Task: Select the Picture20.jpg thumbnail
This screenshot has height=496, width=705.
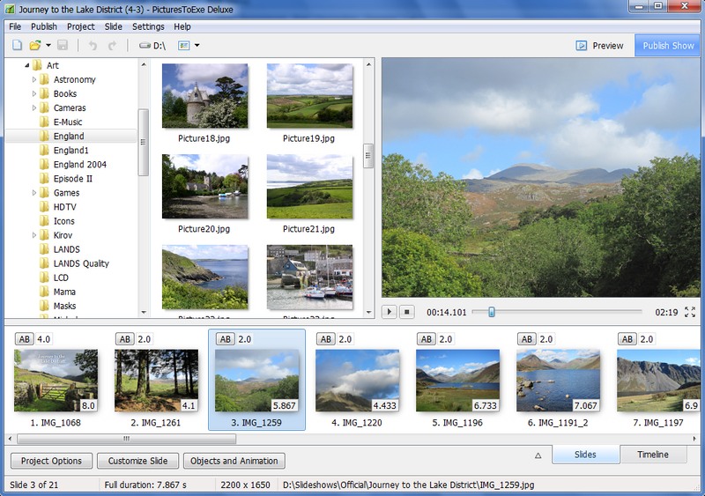Action: pos(204,186)
